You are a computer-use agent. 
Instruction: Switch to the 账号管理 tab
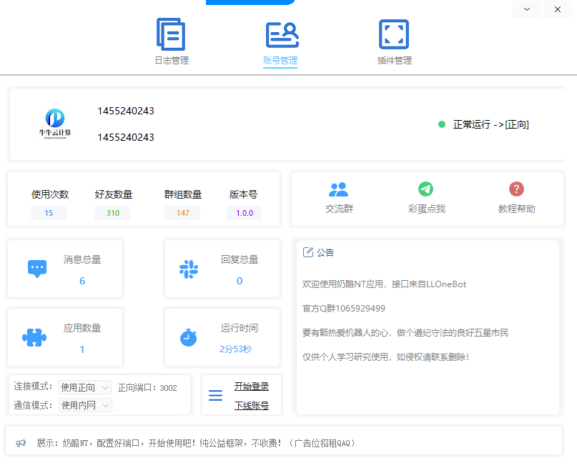pyautogui.click(x=280, y=61)
